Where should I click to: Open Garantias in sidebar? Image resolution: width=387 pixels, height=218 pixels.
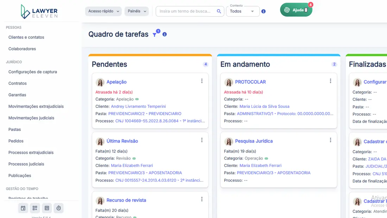(x=17, y=95)
